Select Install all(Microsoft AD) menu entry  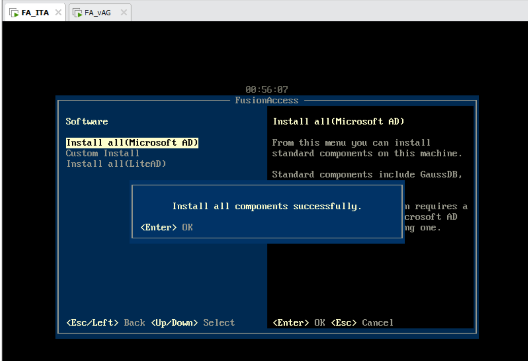[x=132, y=143]
